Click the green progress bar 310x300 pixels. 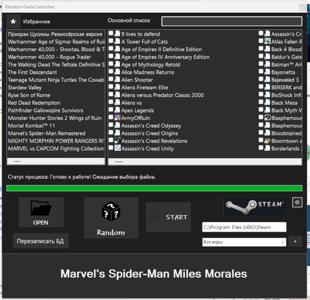154,188
